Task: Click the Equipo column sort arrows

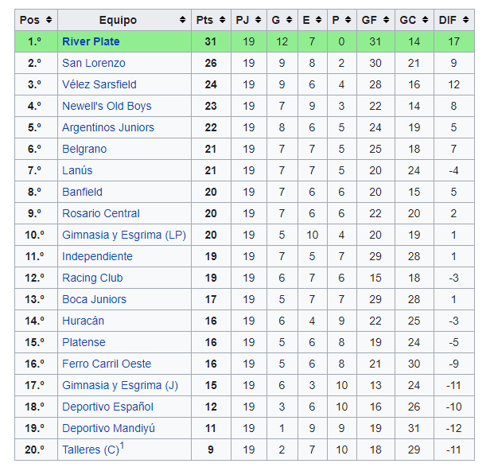Action: tap(182, 20)
